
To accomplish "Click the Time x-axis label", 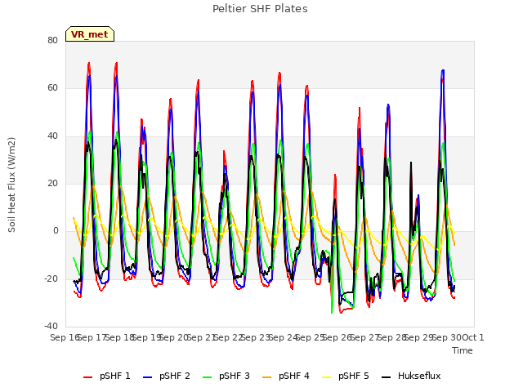I will (463, 350).
